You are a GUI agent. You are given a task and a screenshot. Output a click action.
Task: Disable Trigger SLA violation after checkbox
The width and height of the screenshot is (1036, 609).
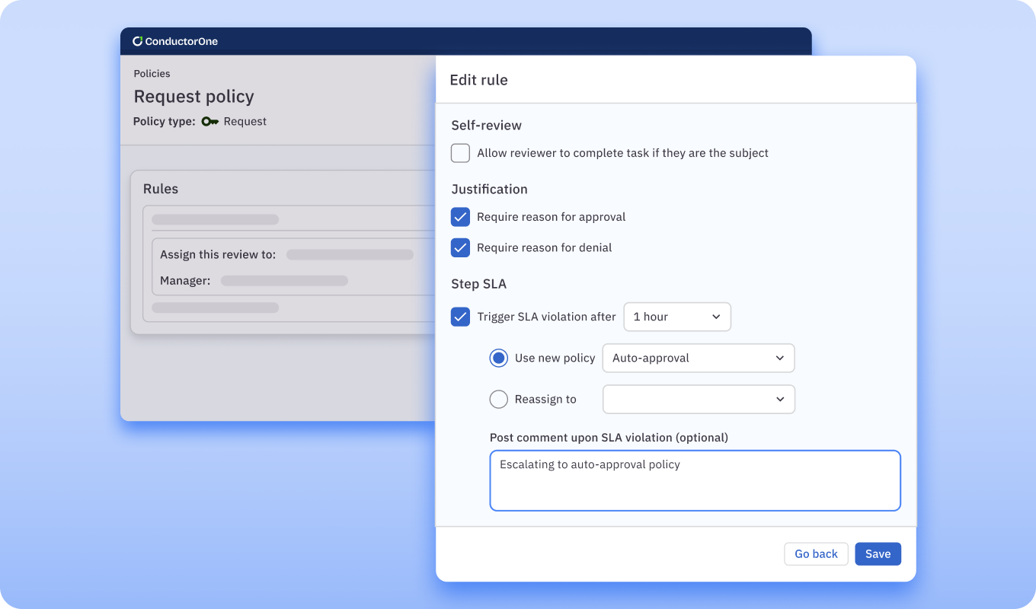[x=460, y=317]
